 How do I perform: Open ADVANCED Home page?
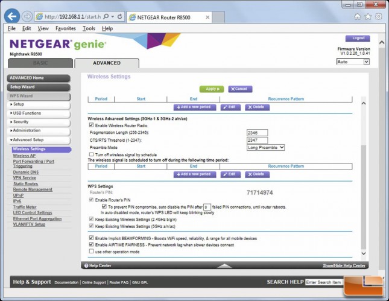(39, 78)
